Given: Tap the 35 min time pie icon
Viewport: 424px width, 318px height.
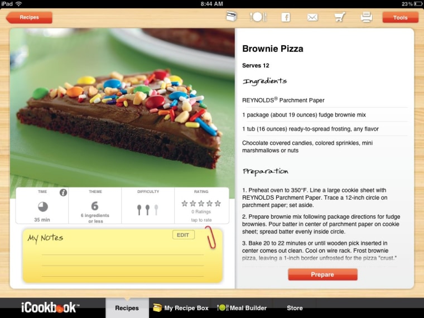Looking at the screenshot, I should click(43, 207).
